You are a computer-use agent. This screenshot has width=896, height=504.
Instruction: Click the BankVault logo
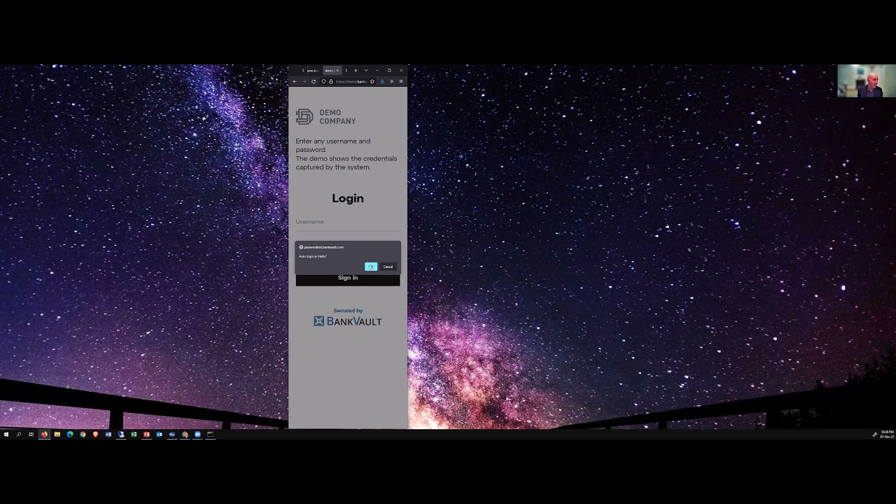[348, 321]
